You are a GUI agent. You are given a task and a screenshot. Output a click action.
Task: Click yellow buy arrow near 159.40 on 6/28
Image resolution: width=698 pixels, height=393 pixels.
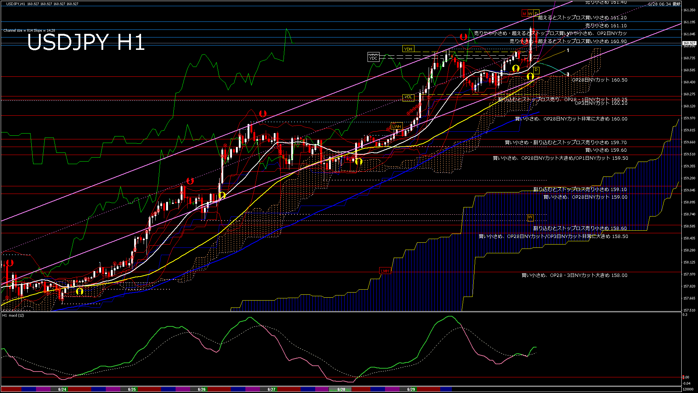point(358,161)
